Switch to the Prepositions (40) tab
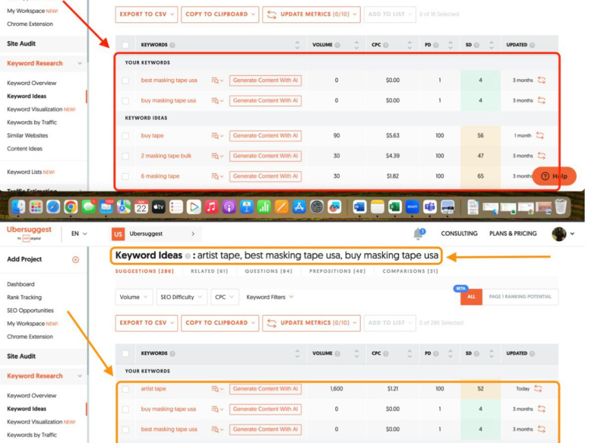 (337, 271)
